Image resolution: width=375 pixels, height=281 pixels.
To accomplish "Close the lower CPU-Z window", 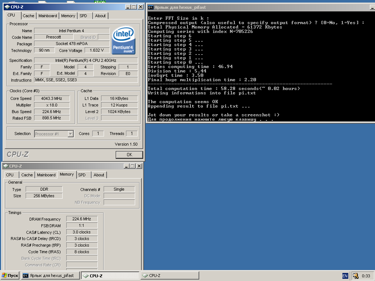I will pyautogui.click(x=139, y=166).
